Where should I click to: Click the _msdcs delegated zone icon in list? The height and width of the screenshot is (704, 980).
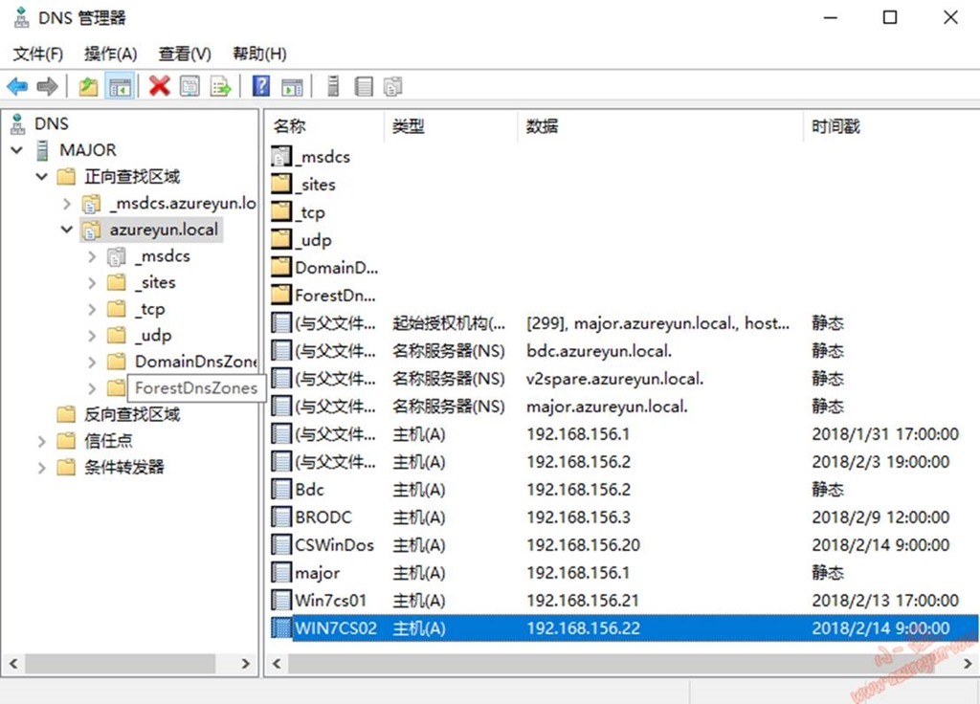(281, 156)
